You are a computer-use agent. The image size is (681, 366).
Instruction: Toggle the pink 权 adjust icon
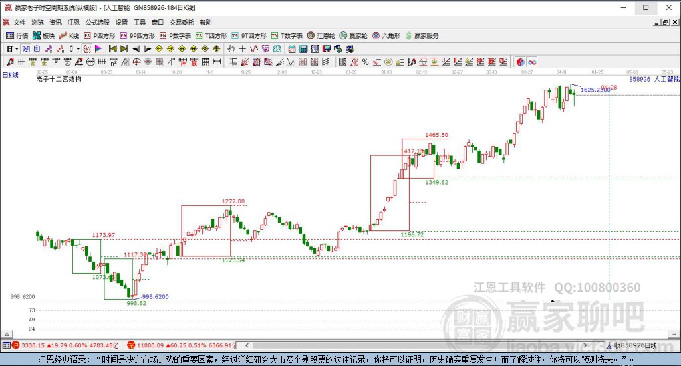coord(86,49)
